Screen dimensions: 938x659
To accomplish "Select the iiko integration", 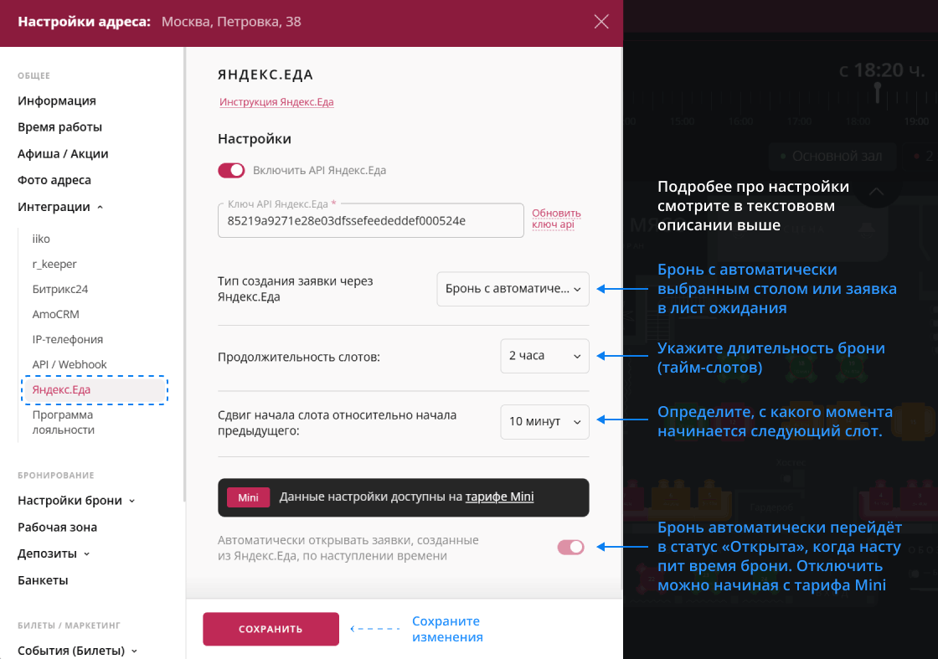I will (41, 239).
